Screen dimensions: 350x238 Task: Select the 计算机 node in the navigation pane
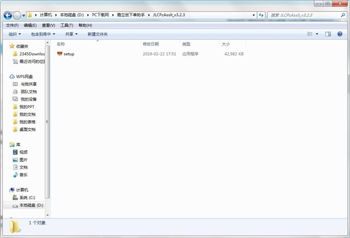pos(19,190)
